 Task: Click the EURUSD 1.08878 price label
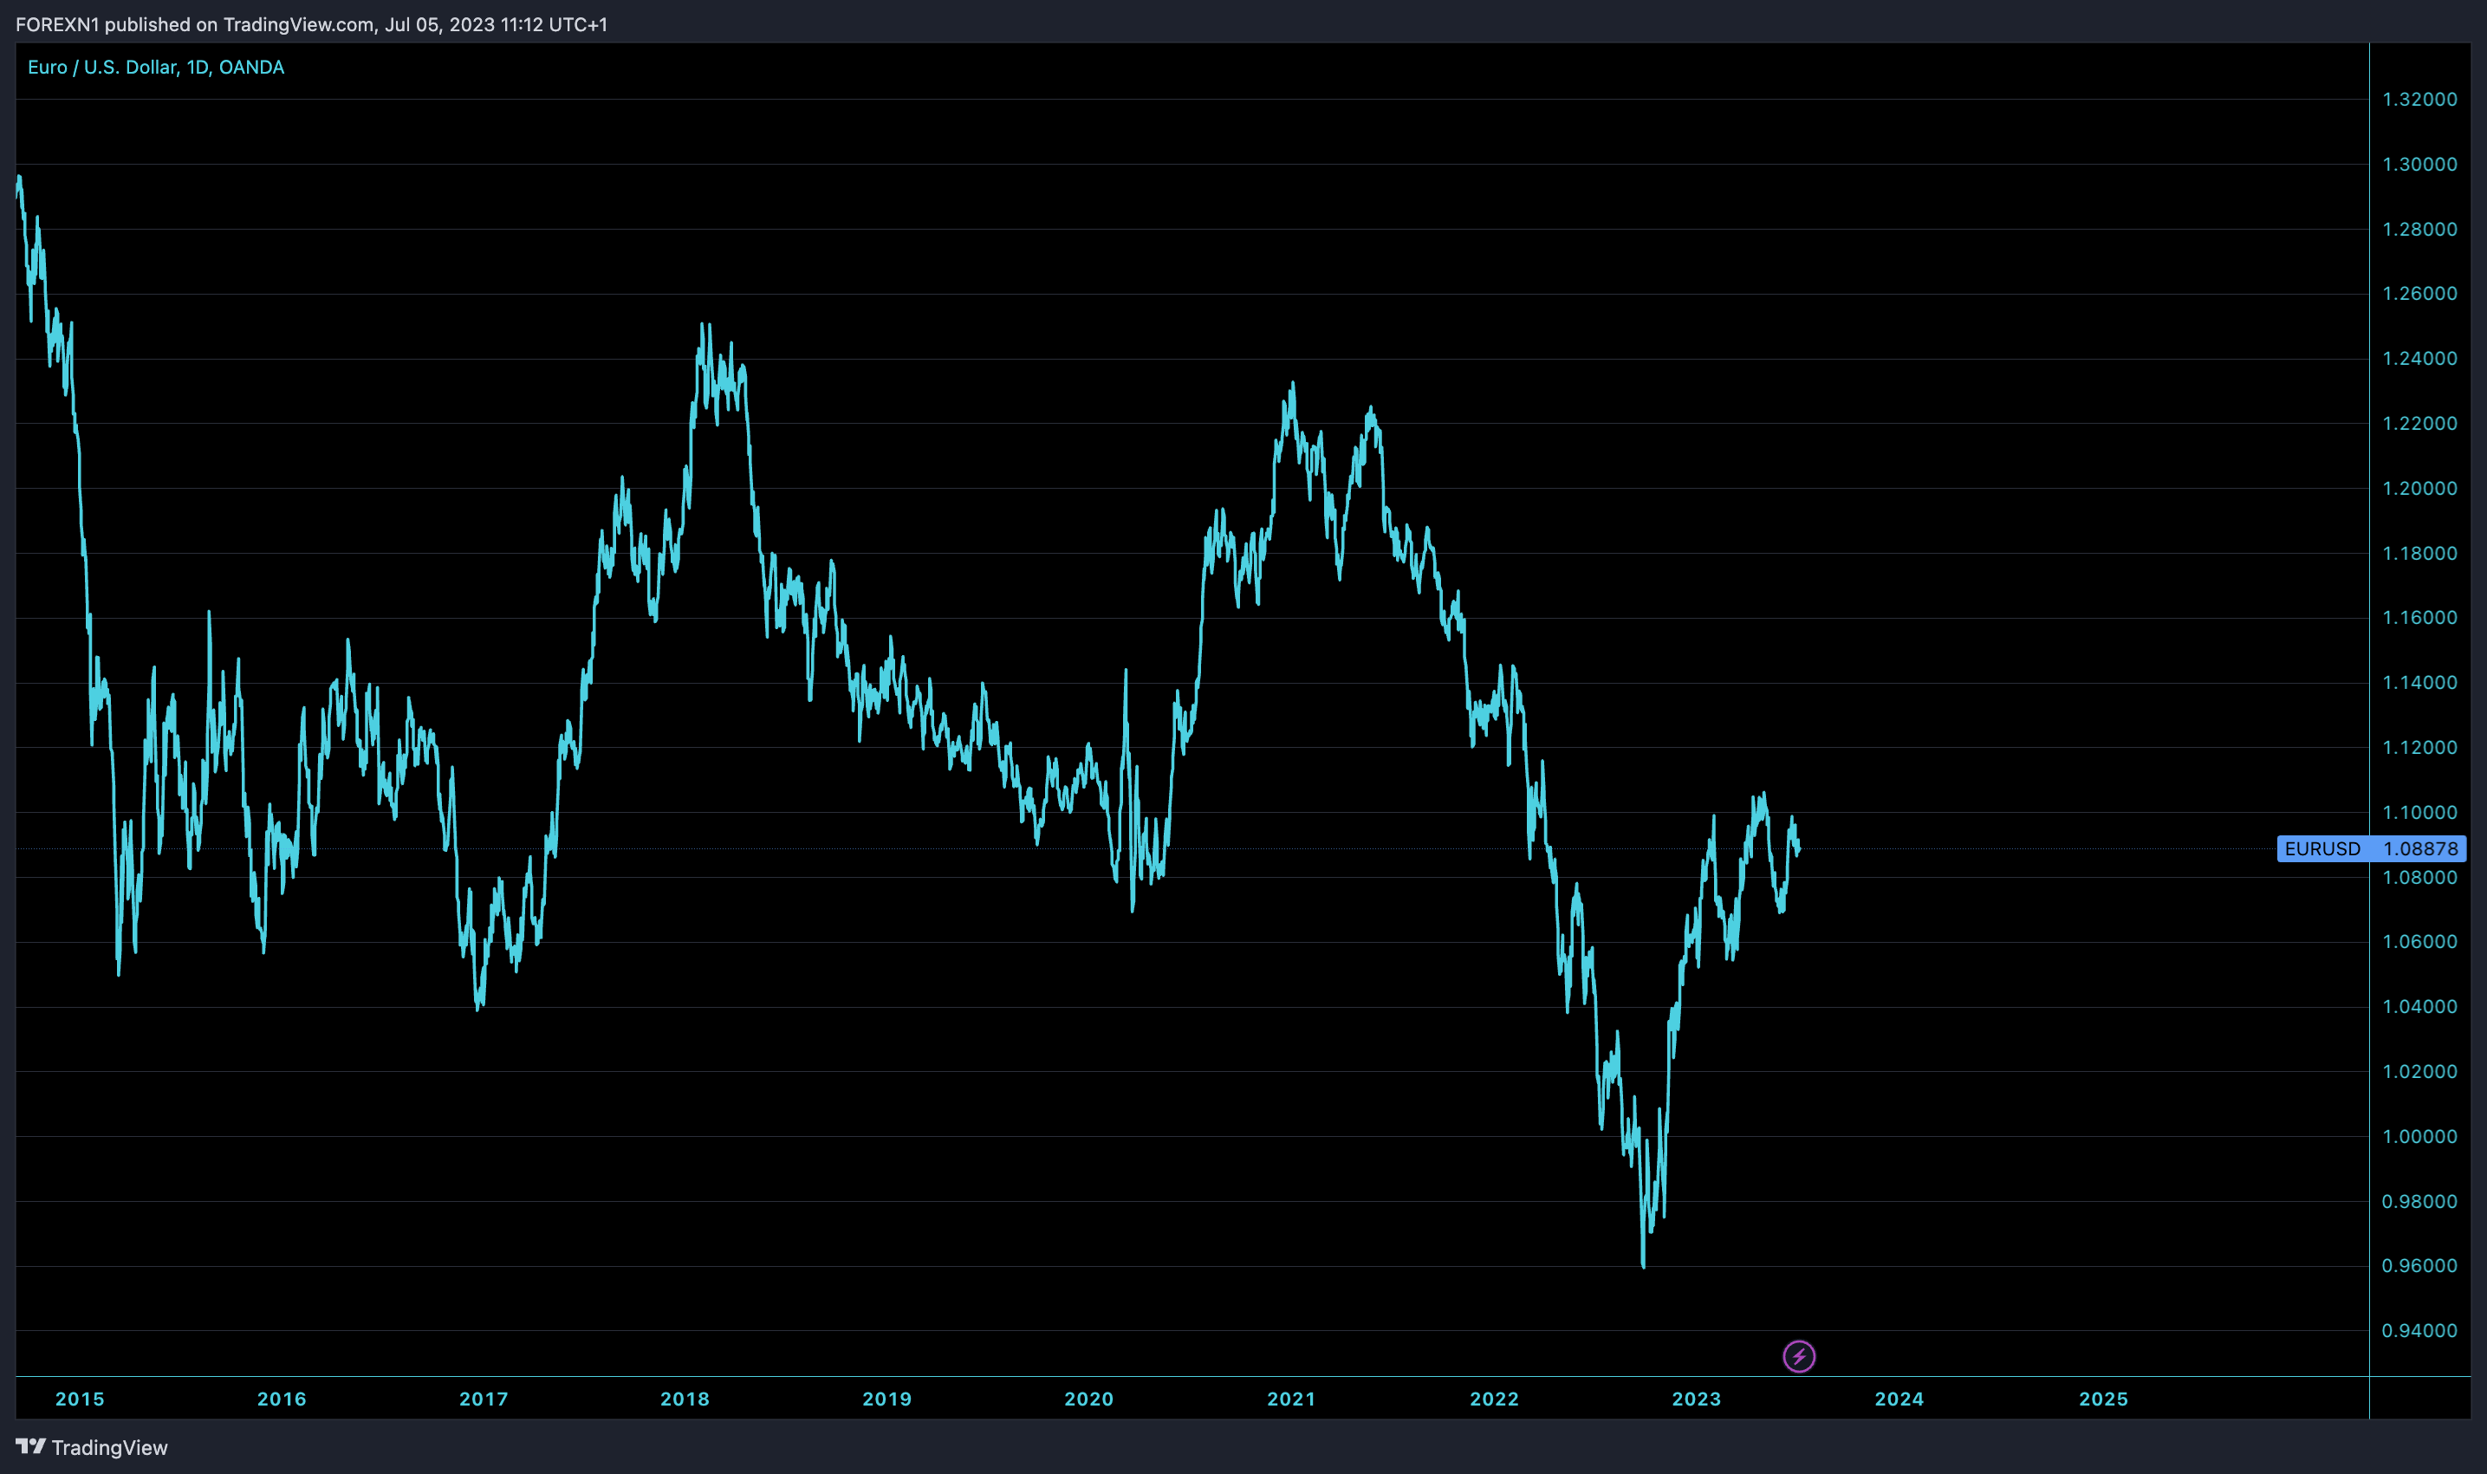[x=2372, y=848]
